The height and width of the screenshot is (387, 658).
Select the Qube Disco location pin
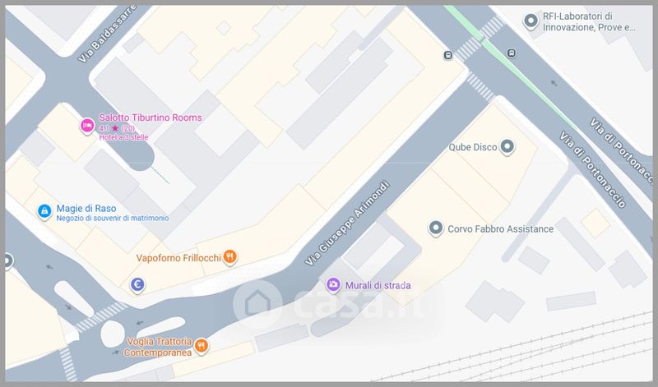[507, 148]
